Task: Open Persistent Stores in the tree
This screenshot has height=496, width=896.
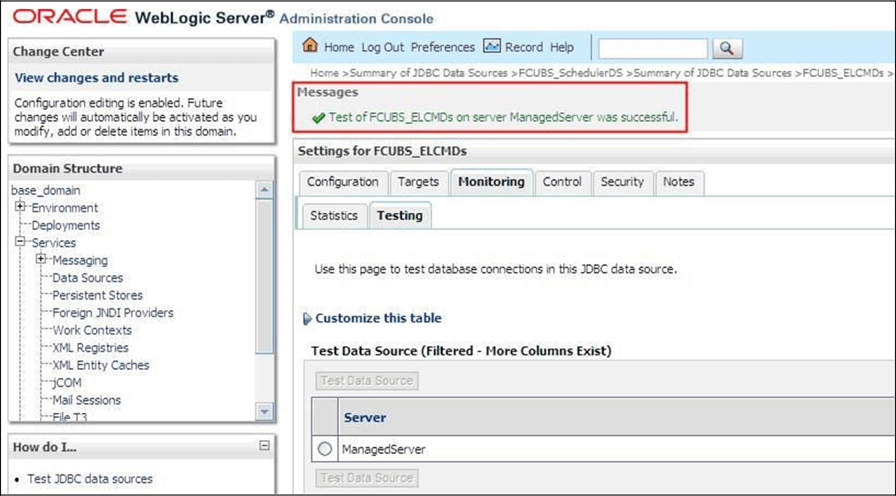Action: pos(97,295)
